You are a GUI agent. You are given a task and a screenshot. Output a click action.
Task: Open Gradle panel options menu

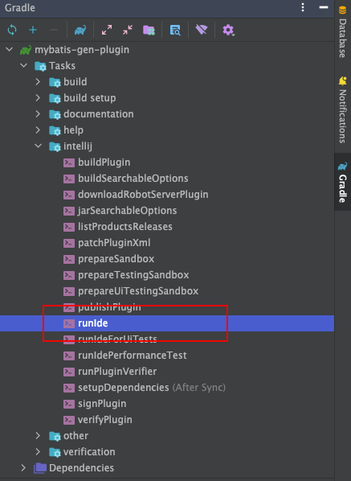point(303,7)
